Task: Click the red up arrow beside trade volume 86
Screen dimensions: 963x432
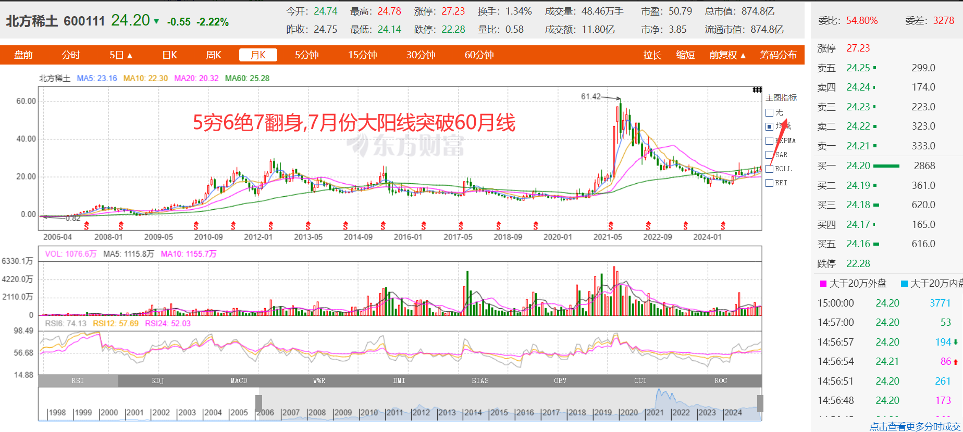Action: pyautogui.click(x=956, y=362)
